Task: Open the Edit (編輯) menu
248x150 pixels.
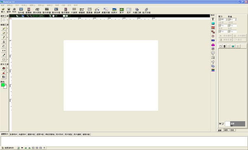Action: click(x=10, y=5)
